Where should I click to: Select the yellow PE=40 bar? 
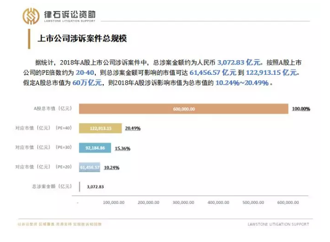(x=101, y=128)
